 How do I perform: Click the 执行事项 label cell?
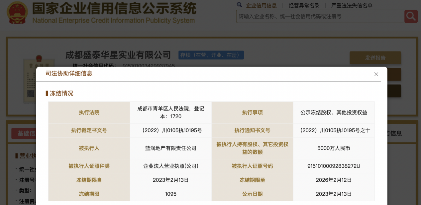tap(252, 112)
